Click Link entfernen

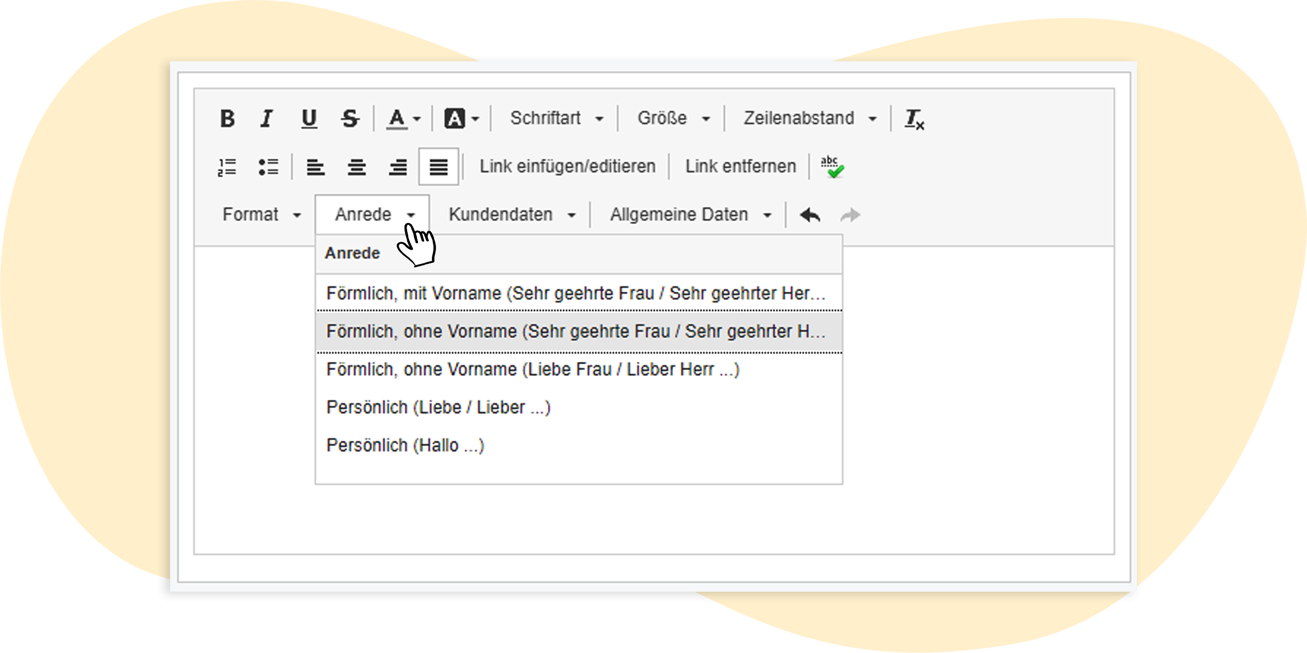739,165
